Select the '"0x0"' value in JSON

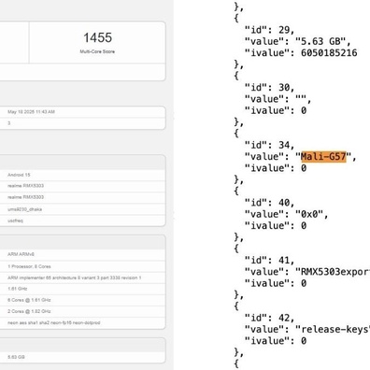(x=309, y=214)
